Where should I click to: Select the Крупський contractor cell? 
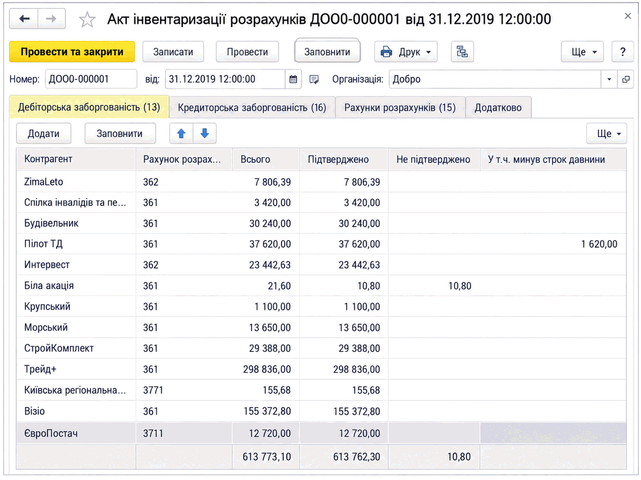(x=76, y=307)
